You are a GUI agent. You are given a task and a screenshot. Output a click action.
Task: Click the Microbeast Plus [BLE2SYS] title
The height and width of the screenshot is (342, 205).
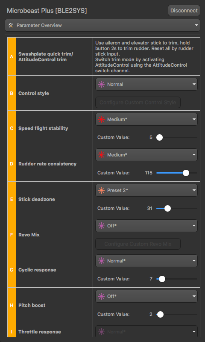47,11
